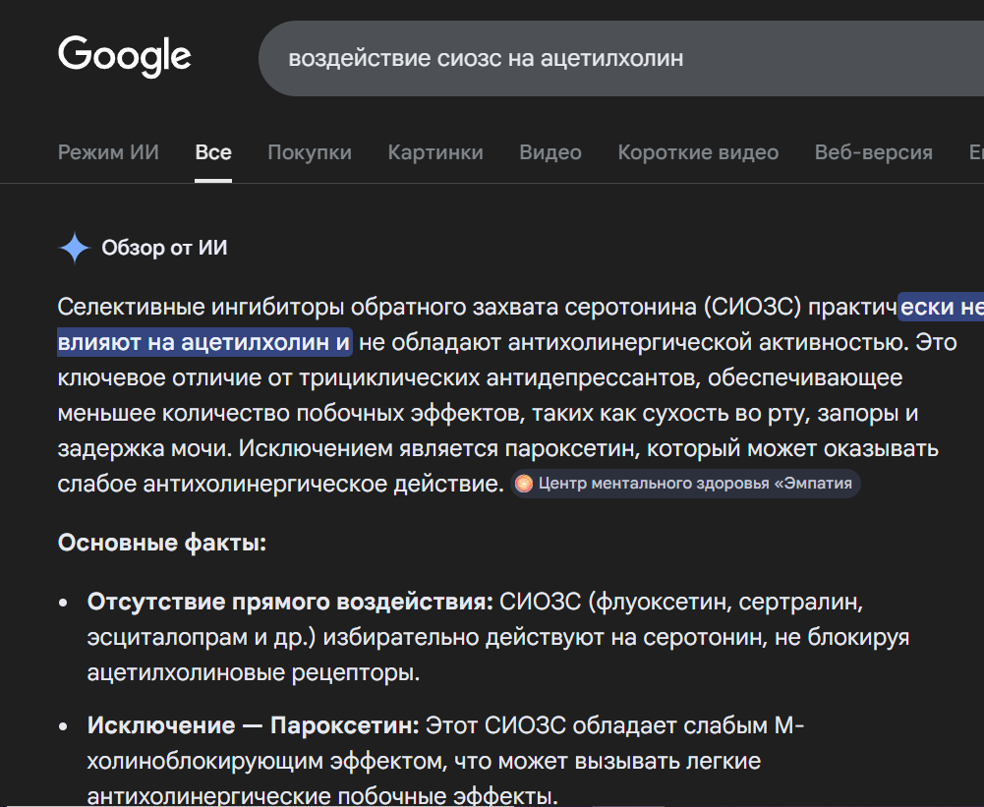The height and width of the screenshot is (807, 984).
Task: Select the Все results tab
Action: 213,152
